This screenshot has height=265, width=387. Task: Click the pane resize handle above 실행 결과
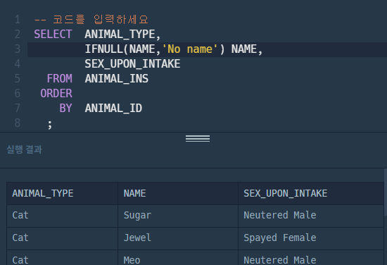click(x=198, y=138)
